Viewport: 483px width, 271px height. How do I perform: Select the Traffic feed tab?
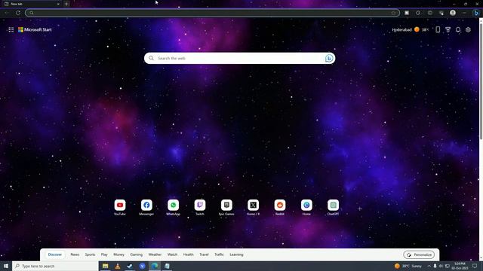[220, 254]
